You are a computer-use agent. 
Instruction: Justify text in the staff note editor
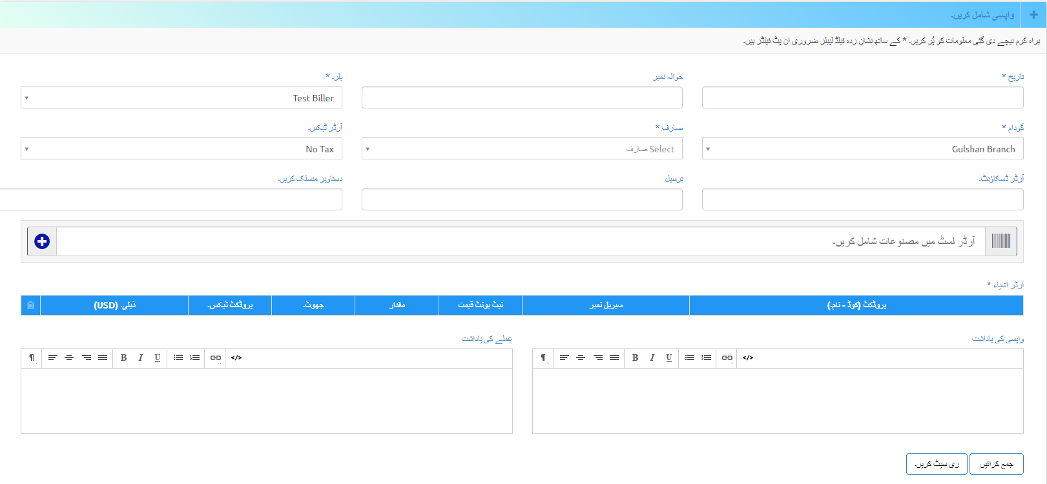[103, 358]
